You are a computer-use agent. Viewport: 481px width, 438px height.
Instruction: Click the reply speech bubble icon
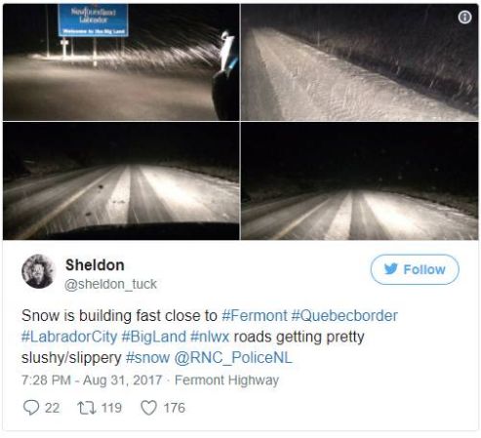pos(31,408)
